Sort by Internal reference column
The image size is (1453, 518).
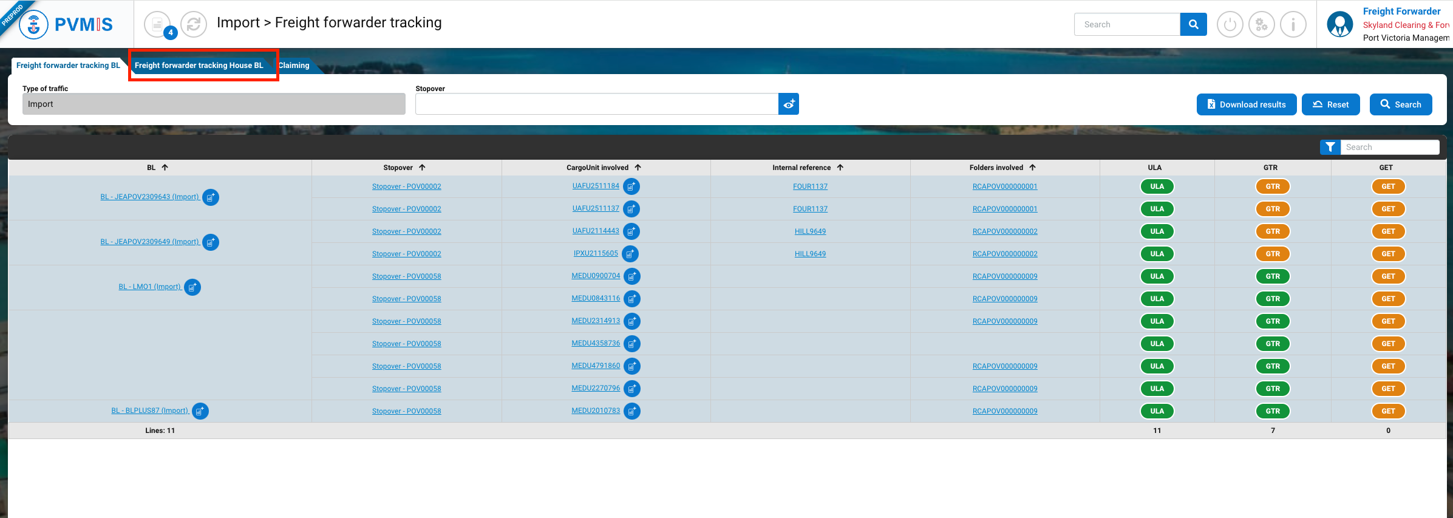[840, 168]
